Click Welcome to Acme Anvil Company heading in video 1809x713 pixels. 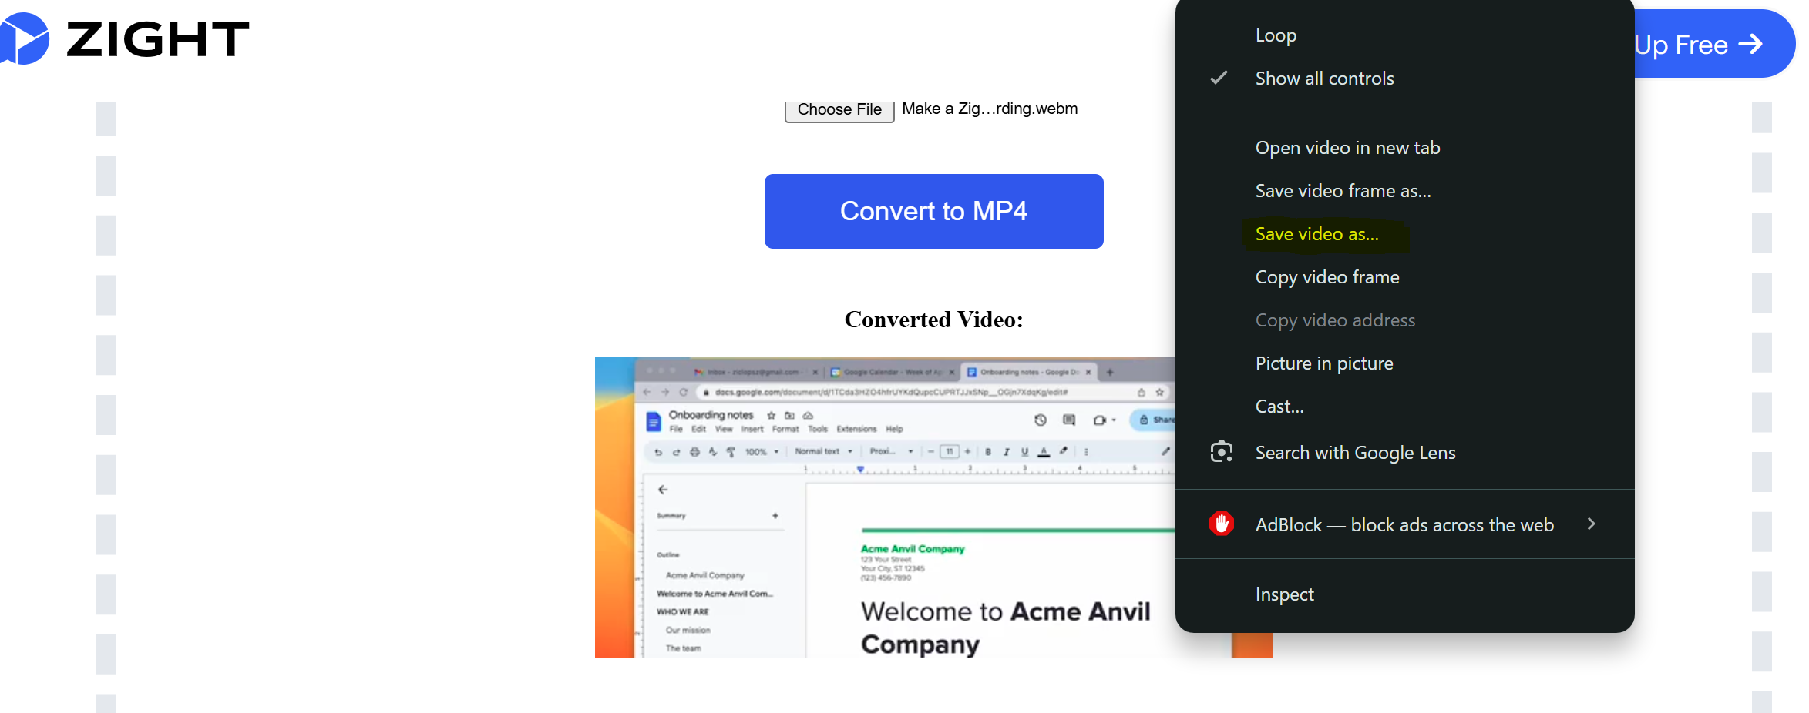1005,628
